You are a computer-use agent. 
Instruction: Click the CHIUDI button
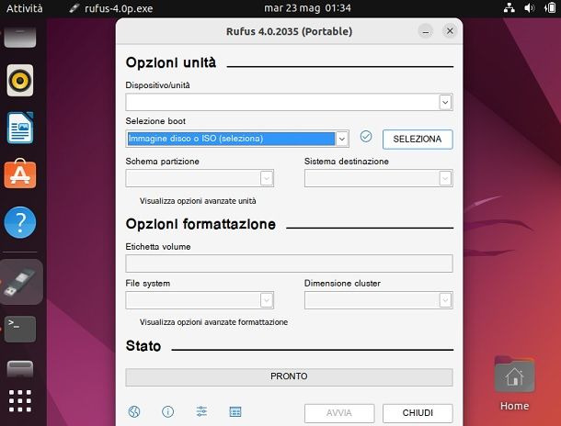[x=418, y=413]
